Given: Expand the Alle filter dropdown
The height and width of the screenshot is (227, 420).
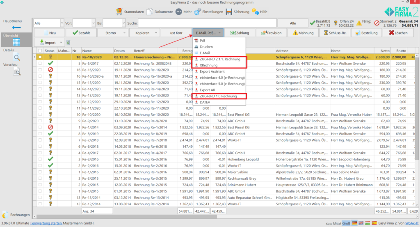Looking at the screenshot, I should coord(62,23).
